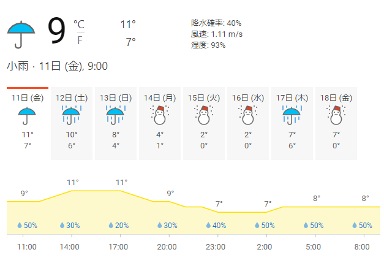Image resolution: width=384 pixels, height=263 pixels.
Task: Select the snowman icon for 14日 (月)
Action: [x=160, y=115]
